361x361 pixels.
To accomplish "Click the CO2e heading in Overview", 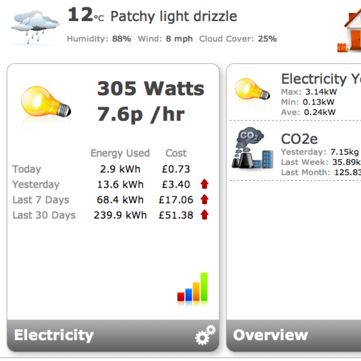I will [x=299, y=140].
